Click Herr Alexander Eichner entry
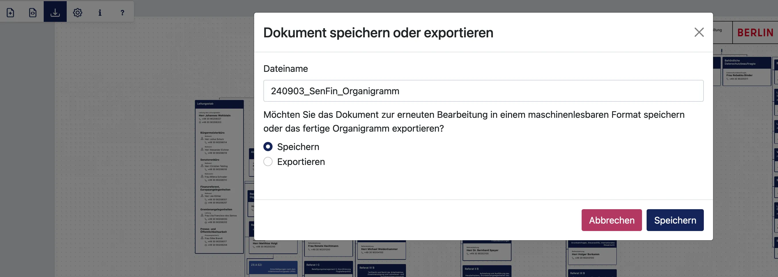778x277 pixels. click(217, 150)
